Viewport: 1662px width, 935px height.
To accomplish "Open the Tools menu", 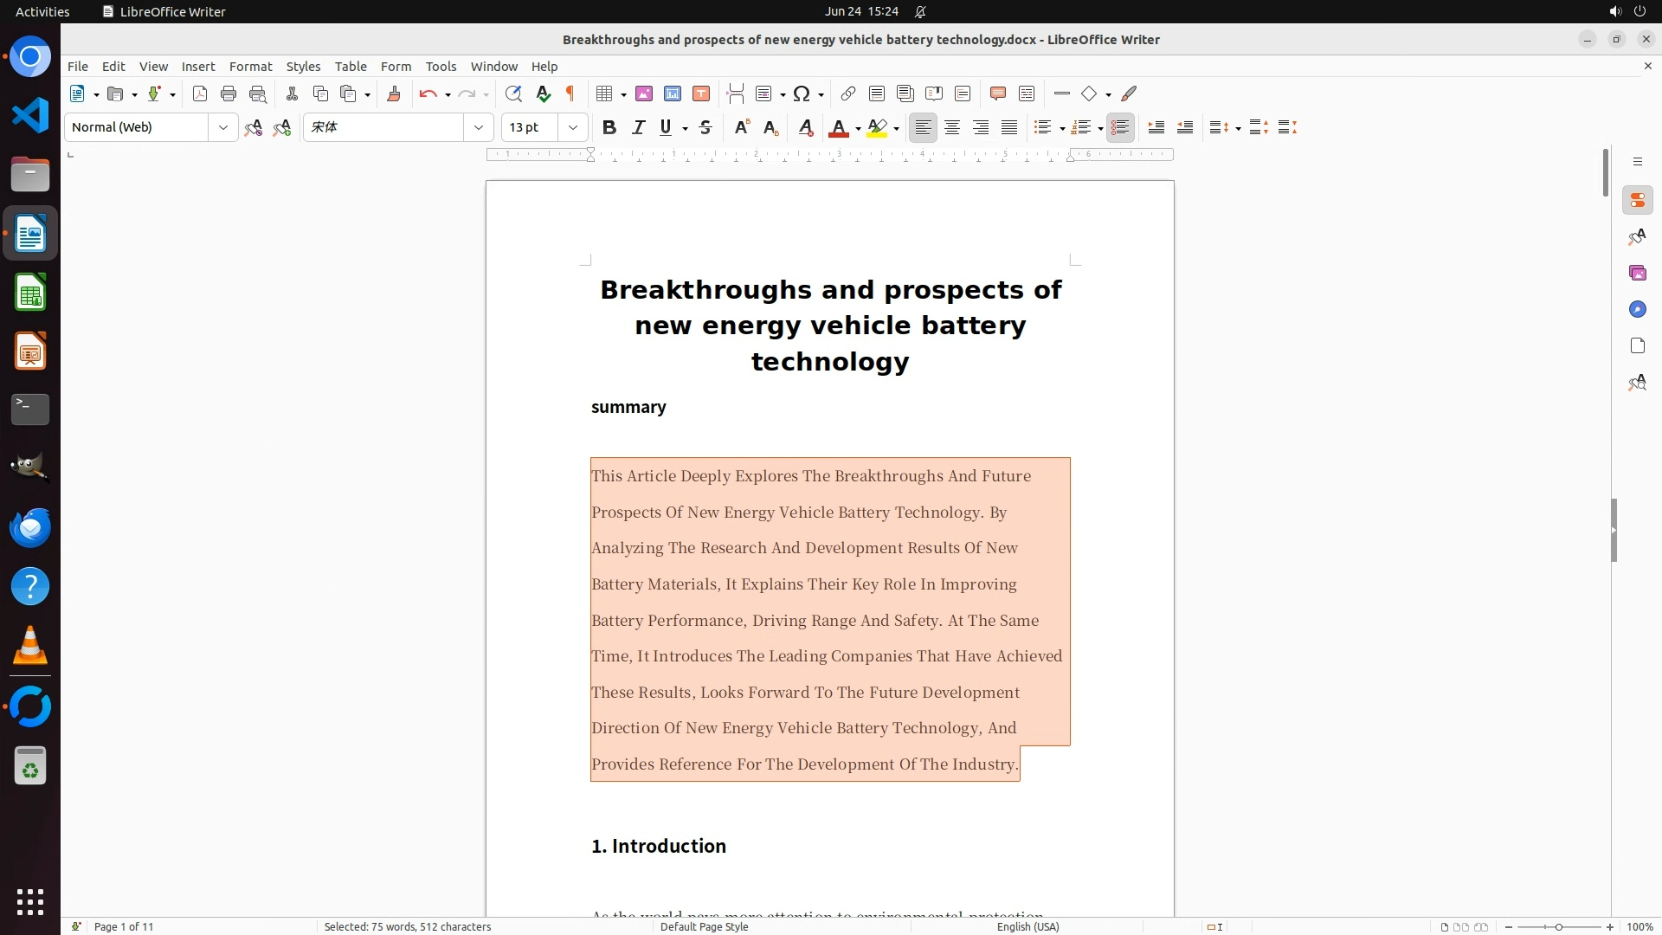I will 441,66.
